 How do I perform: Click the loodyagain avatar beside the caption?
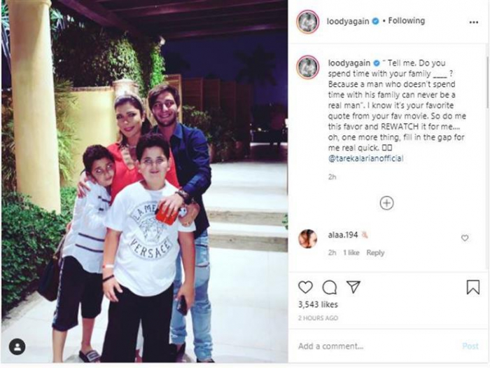click(308, 67)
